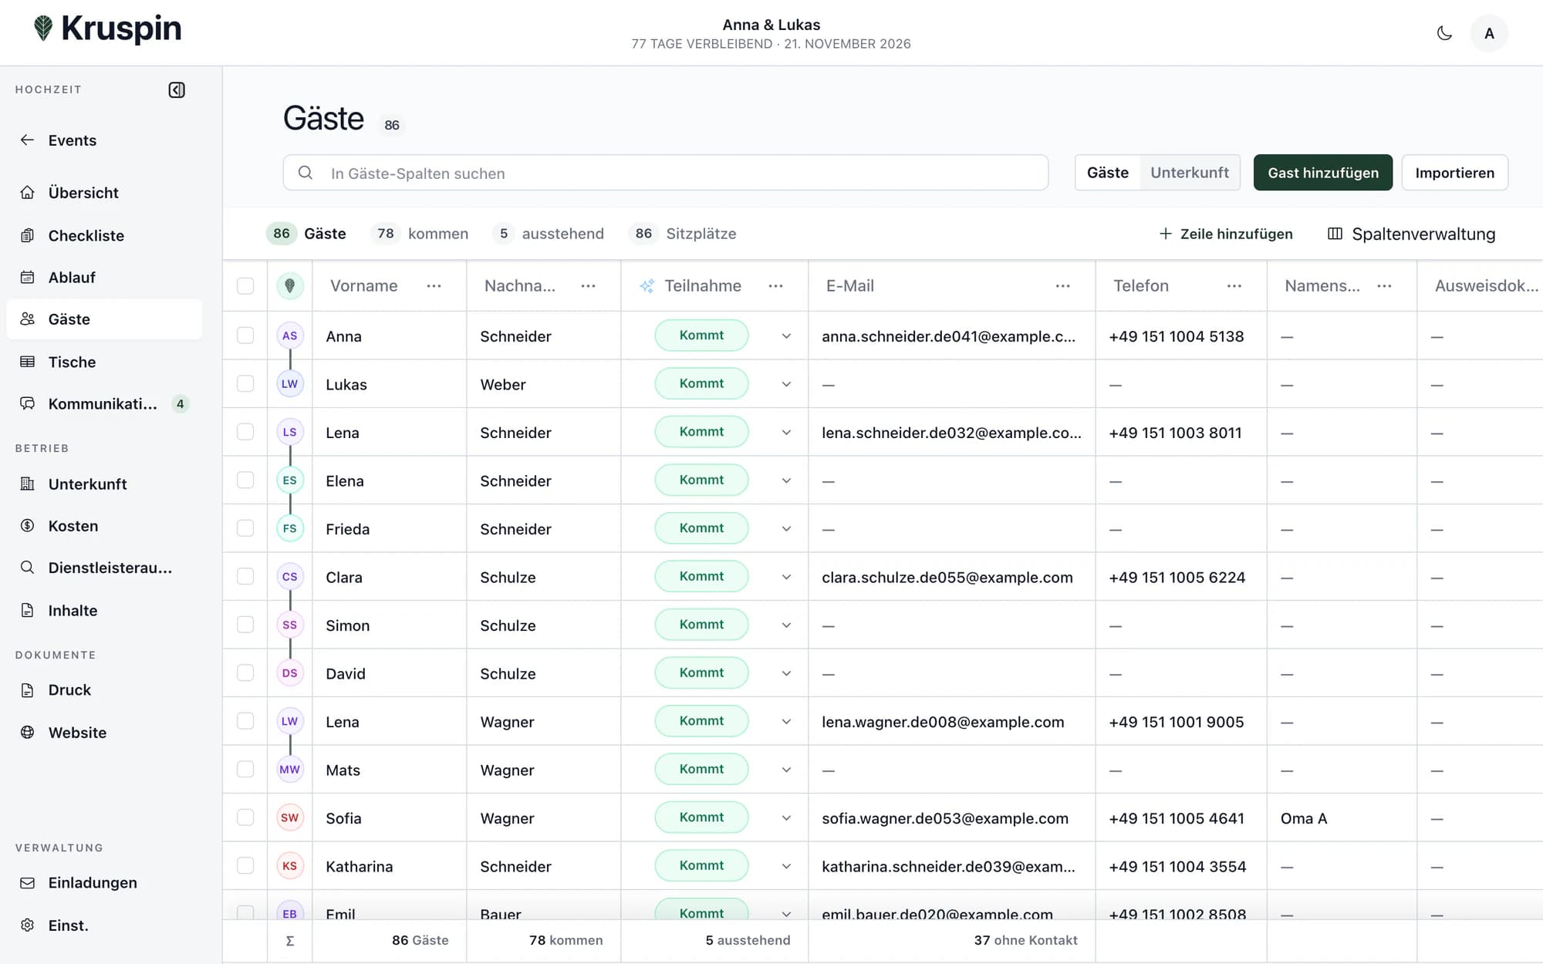
Task: Click the Kruspin leaf logo
Action: tap(43, 29)
